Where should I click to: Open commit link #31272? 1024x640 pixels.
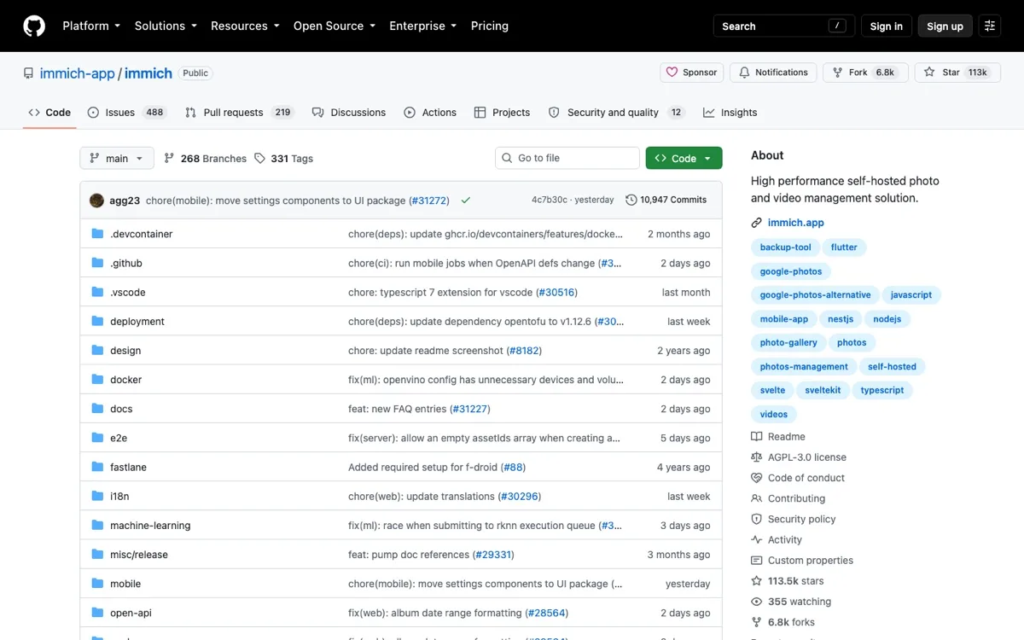pyautogui.click(x=428, y=201)
